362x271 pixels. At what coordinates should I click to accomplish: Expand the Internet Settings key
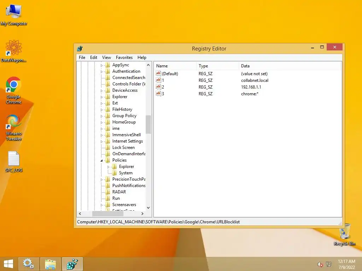pyautogui.click(x=101, y=141)
